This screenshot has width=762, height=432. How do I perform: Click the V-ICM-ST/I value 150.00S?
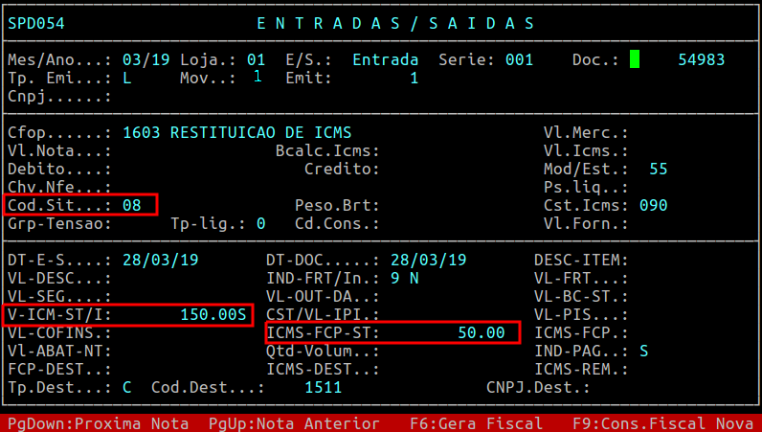[213, 314]
